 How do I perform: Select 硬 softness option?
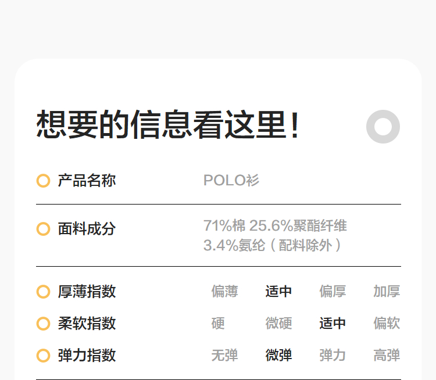point(218,324)
